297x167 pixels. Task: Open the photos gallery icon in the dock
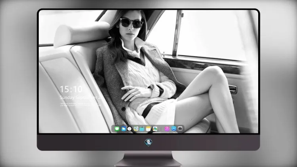pyautogui.click(x=155, y=129)
